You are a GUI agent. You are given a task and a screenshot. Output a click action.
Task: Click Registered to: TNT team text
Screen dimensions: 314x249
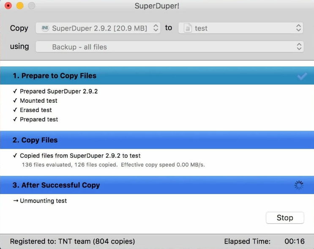click(72, 241)
